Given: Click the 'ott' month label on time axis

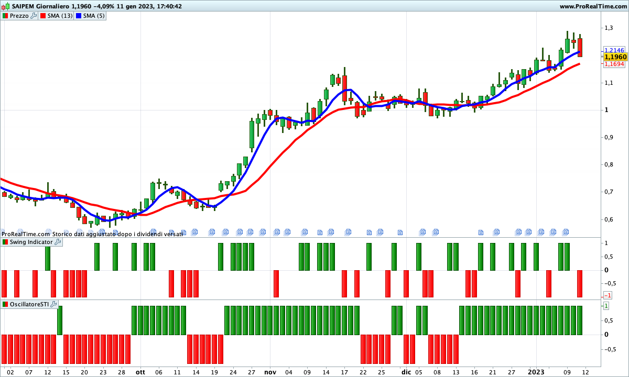Looking at the screenshot, I should click(140, 372).
